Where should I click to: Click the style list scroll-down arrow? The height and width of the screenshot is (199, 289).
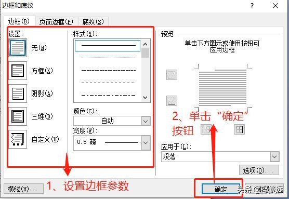146,97
